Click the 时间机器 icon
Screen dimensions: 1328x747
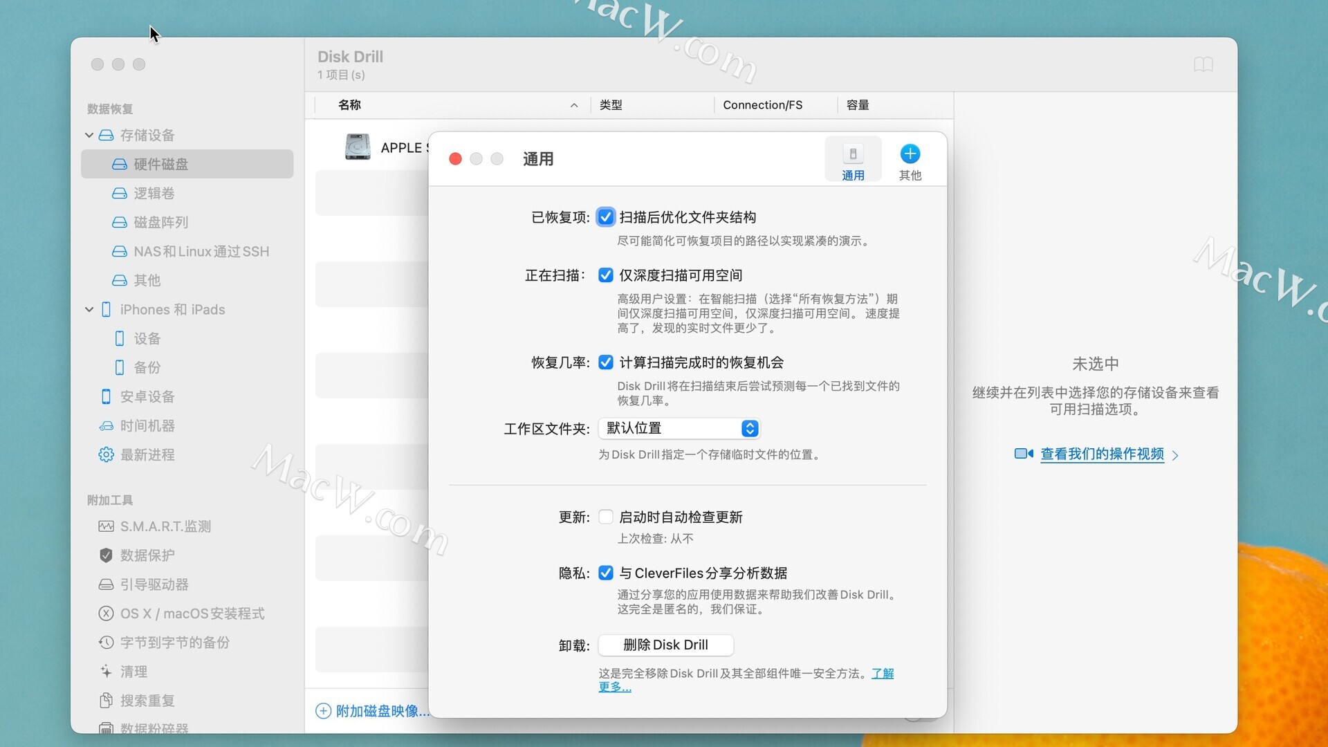(106, 425)
